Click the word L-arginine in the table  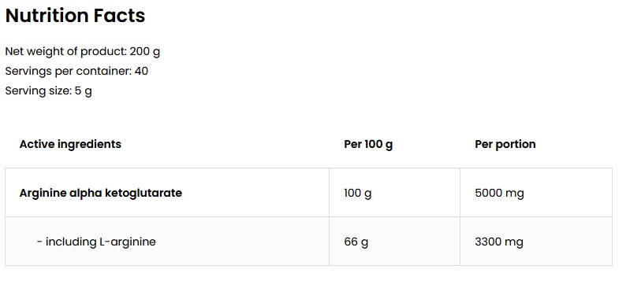point(128,242)
